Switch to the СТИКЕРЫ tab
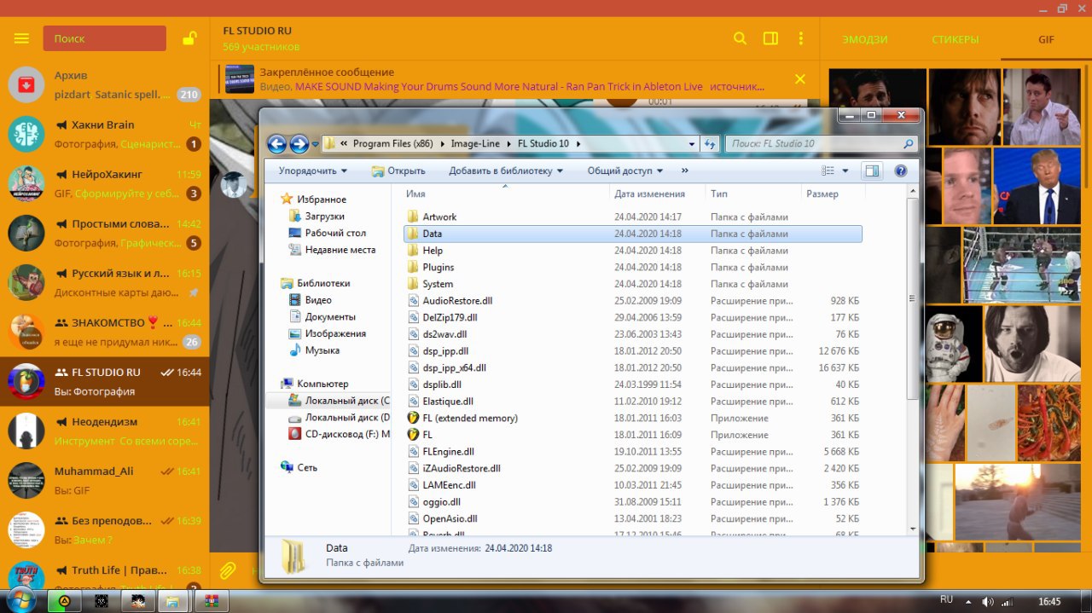 click(955, 39)
